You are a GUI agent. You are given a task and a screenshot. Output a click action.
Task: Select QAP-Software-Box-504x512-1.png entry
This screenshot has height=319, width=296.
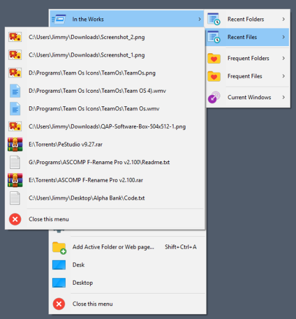[105, 126]
